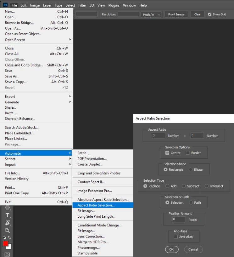Cancel the Aspect Ratio Selection dialog
Screen dimensions: 234x257
click(x=193, y=249)
